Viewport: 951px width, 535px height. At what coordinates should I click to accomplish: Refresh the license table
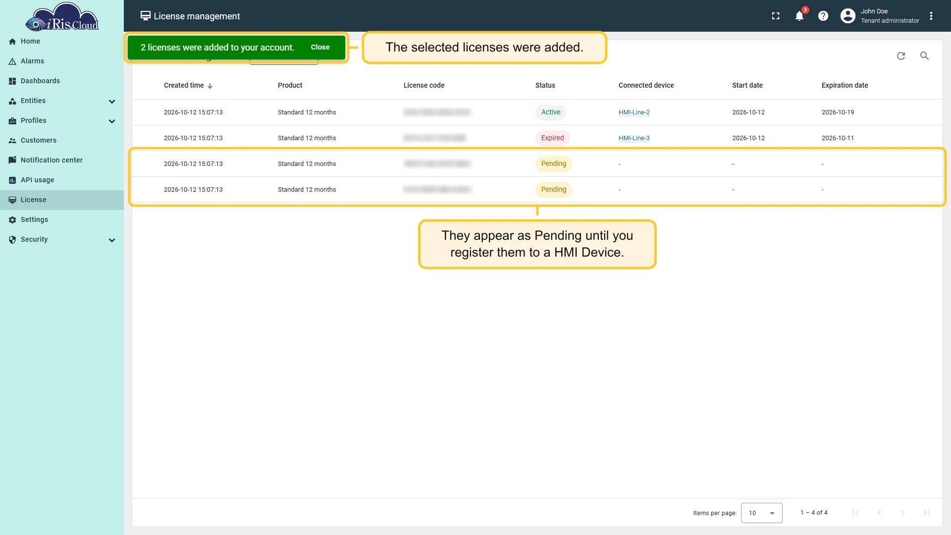(901, 56)
